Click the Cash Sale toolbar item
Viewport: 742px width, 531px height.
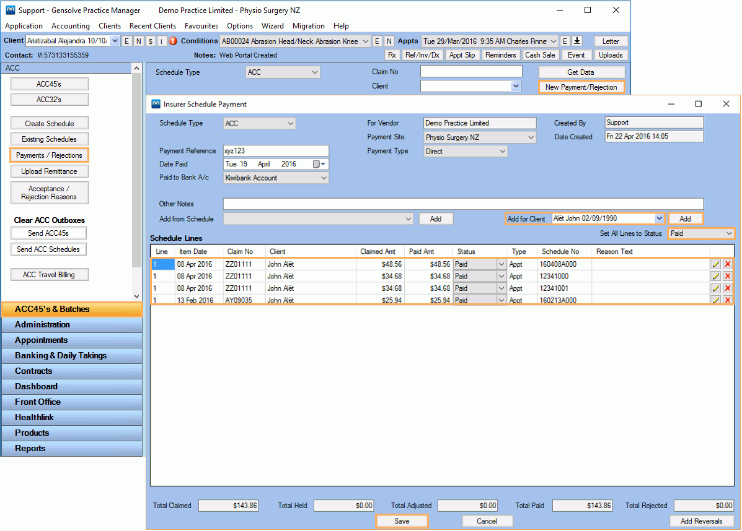coord(542,54)
